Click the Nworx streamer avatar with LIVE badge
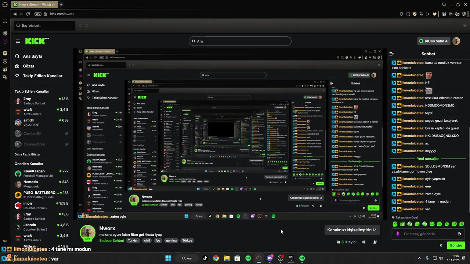 coord(88,233)
